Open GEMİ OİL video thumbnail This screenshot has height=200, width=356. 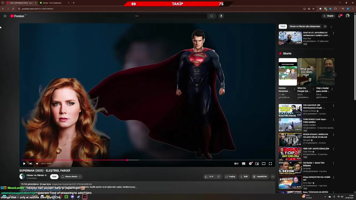click(x=290, y=38)
